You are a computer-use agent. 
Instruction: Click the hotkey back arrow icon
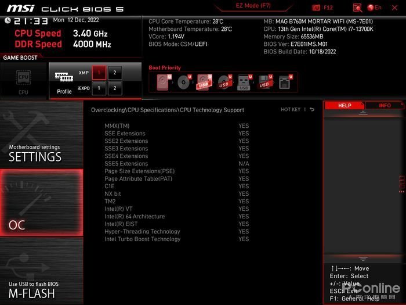pyautogui.click(x=312, y=109)
